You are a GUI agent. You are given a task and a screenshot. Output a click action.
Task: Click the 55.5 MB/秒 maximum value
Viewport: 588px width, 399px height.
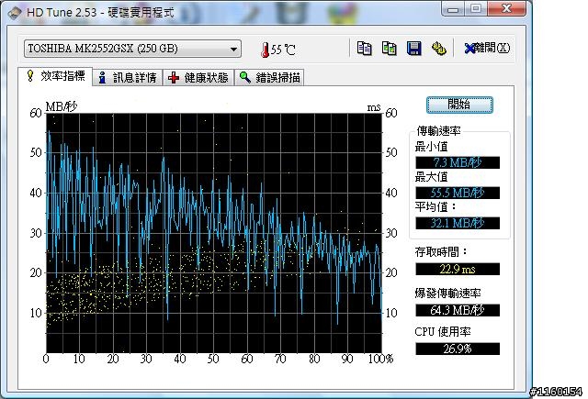click(458, 193)
